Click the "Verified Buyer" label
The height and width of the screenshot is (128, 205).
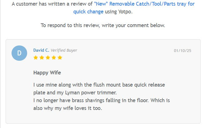point(64,50)
